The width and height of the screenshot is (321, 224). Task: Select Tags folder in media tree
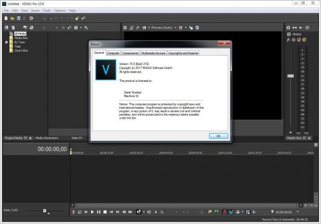click(x=18, y=46)
